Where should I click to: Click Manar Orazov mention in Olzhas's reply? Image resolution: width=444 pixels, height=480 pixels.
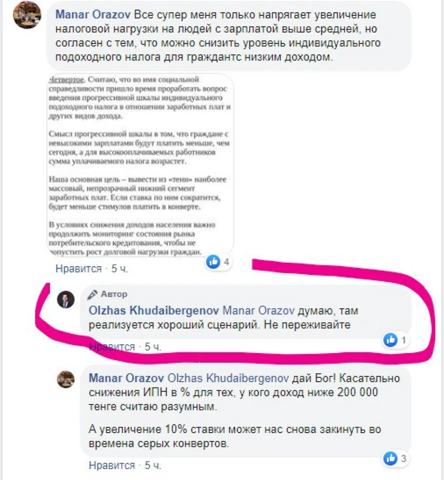(259, 311)
